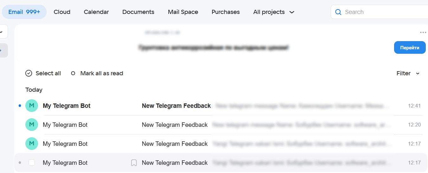This screenshot has width=428, height=173.
Task: Click the blue unread dot on the first email
Action: coord(20,106)
